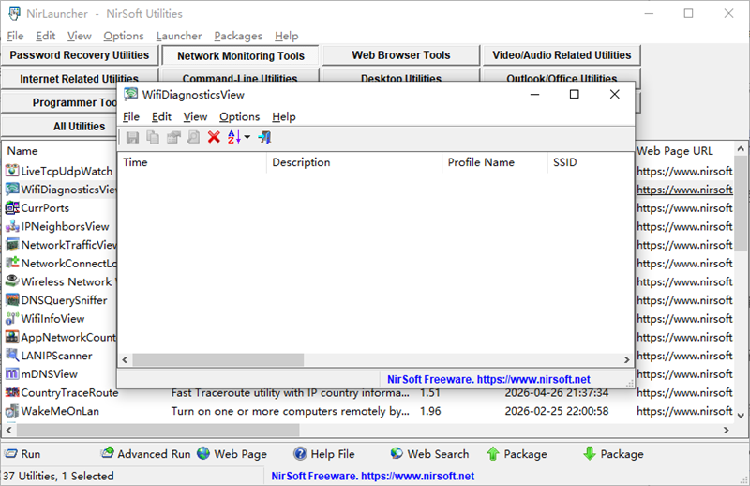Click down arrow of NirLauncher vertical scrollbar
750x486 pixels.
tap(741, 416)
